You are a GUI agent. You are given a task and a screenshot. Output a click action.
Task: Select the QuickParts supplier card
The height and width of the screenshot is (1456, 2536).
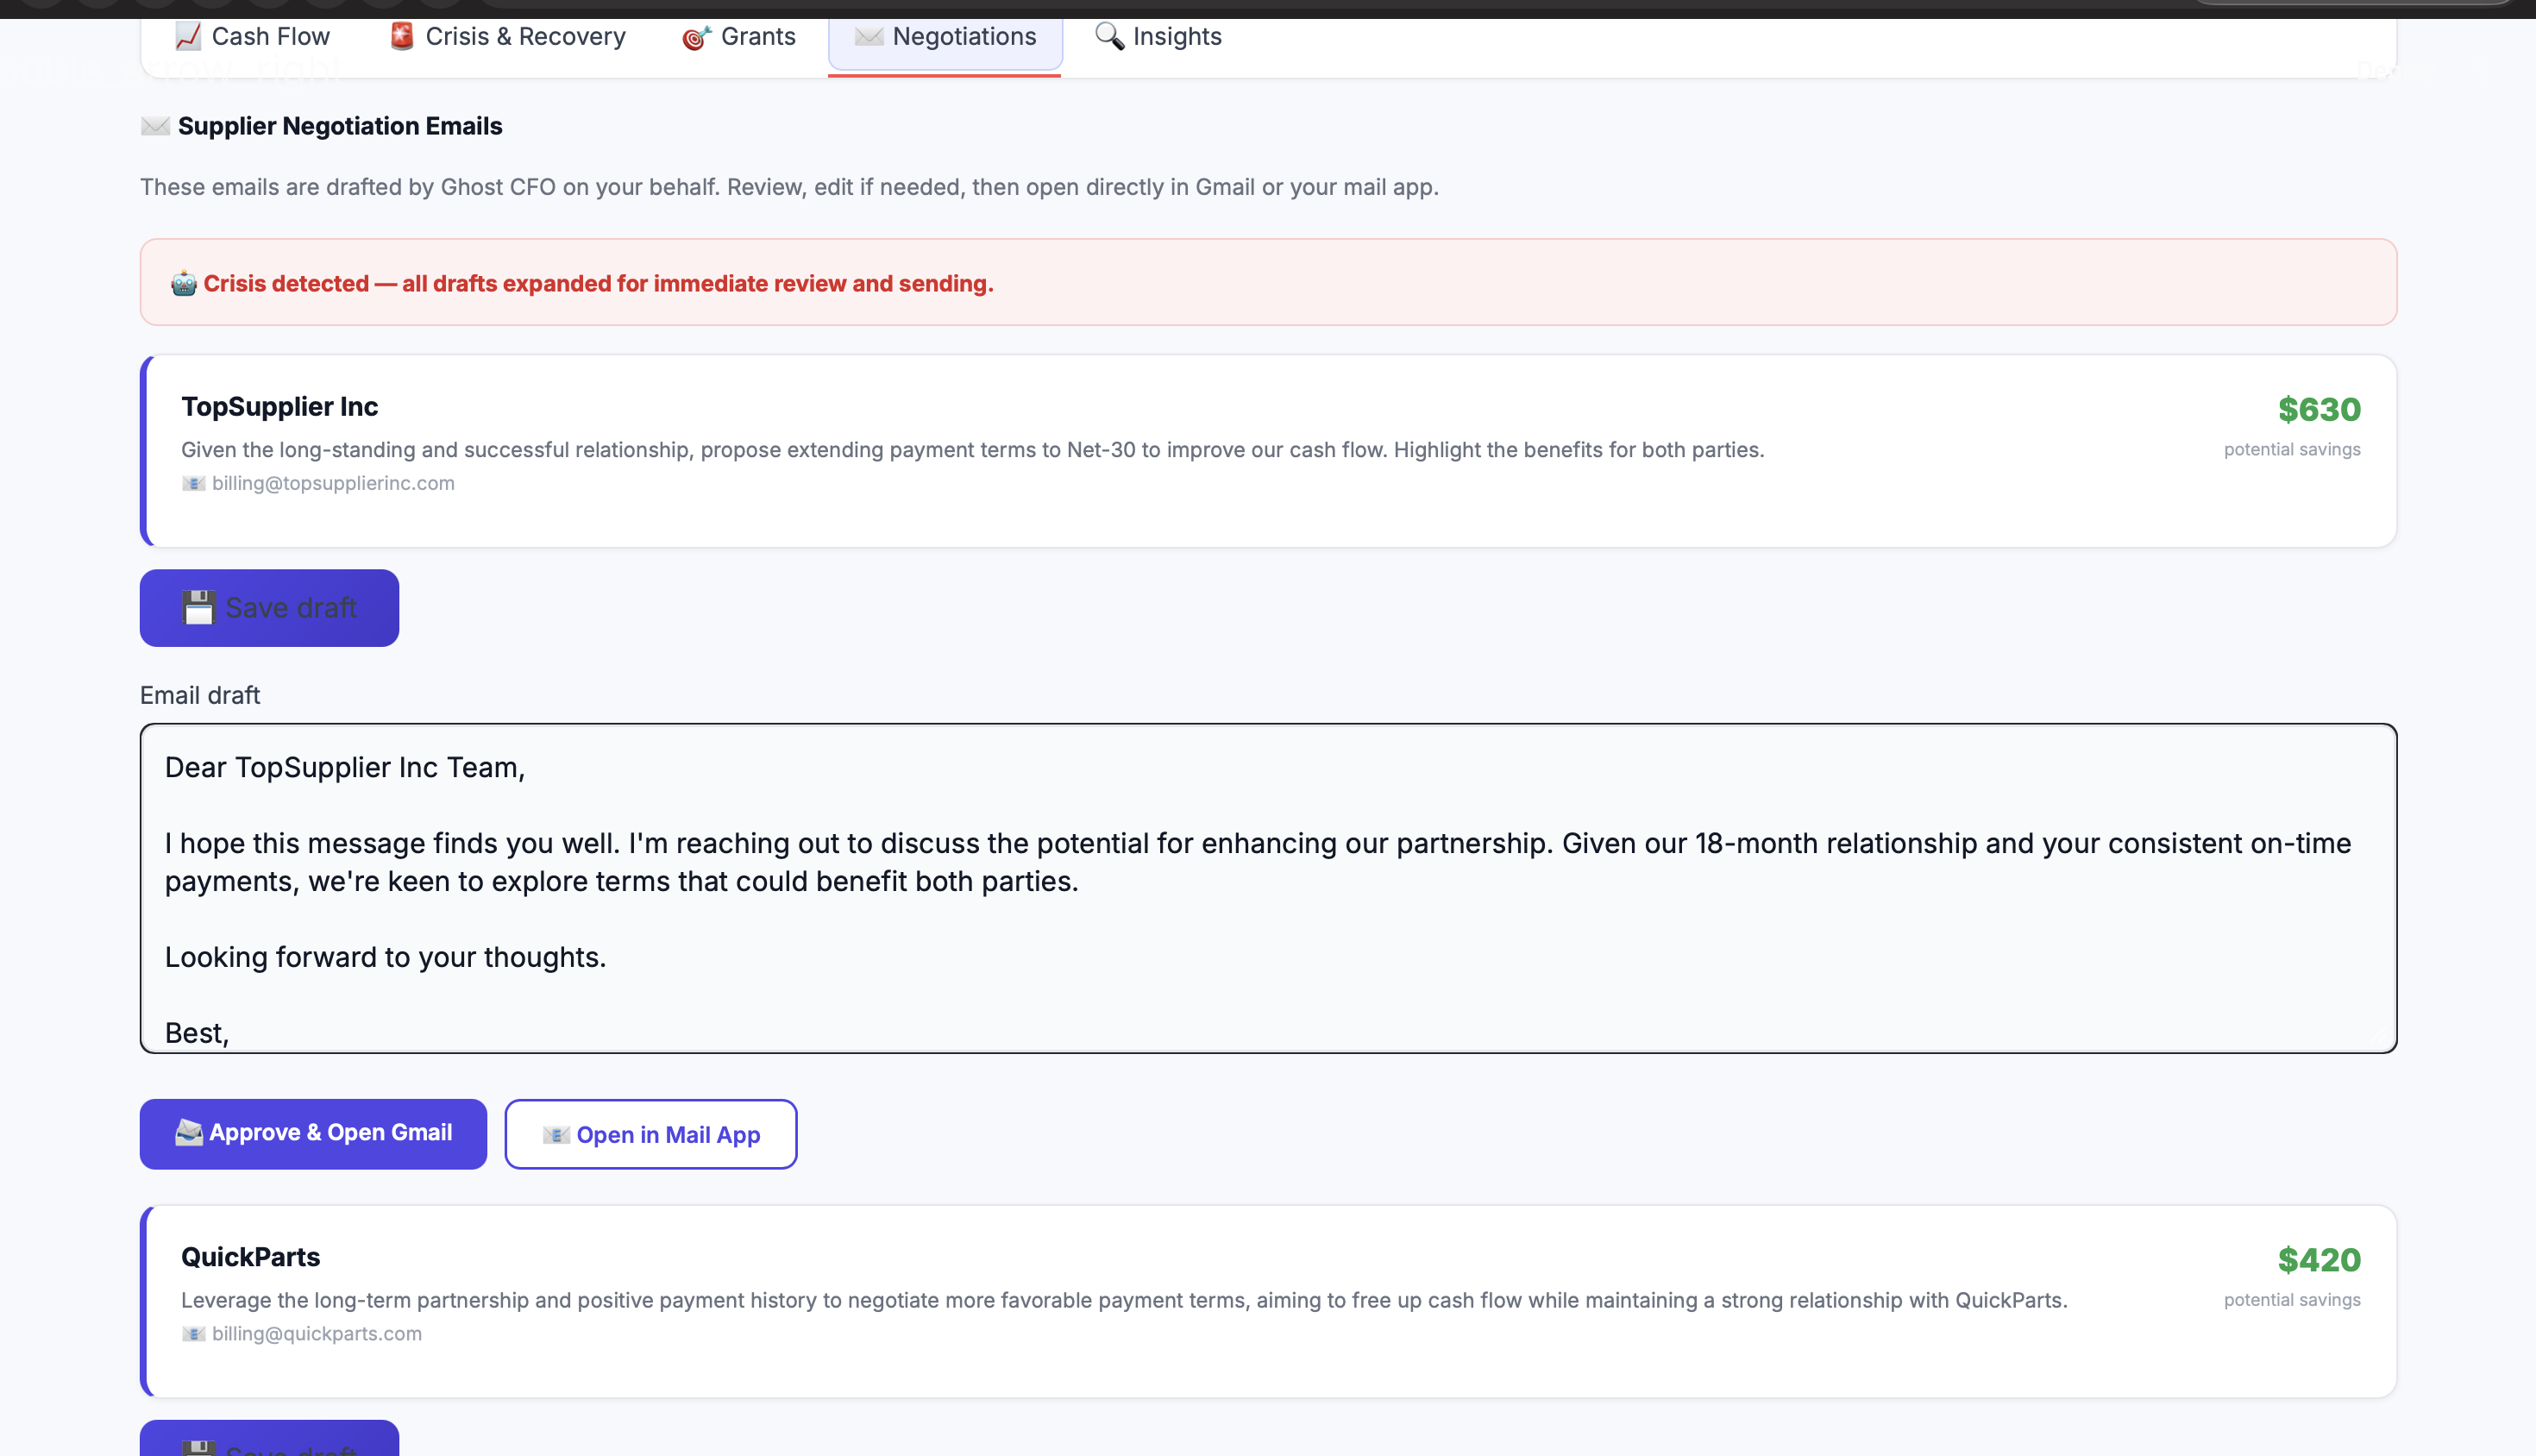click(1268, 1300)
